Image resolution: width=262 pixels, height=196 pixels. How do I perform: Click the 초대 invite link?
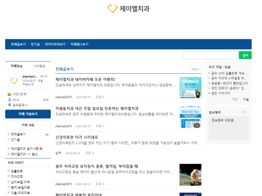tap(46, 100)
